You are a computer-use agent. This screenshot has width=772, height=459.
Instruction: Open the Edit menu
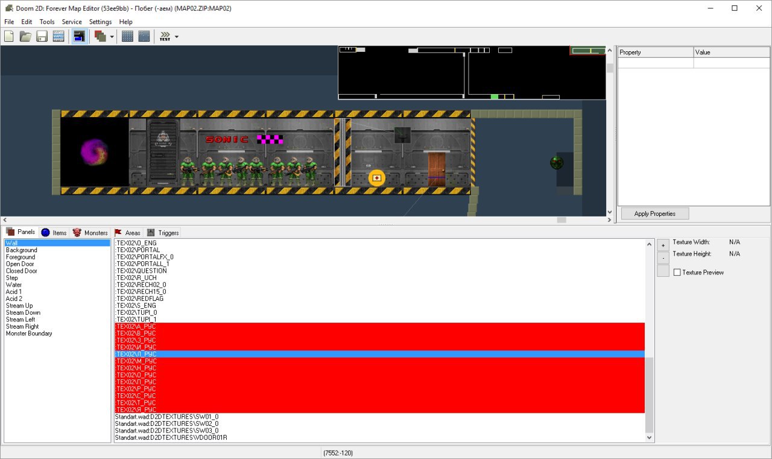[27, 22]
